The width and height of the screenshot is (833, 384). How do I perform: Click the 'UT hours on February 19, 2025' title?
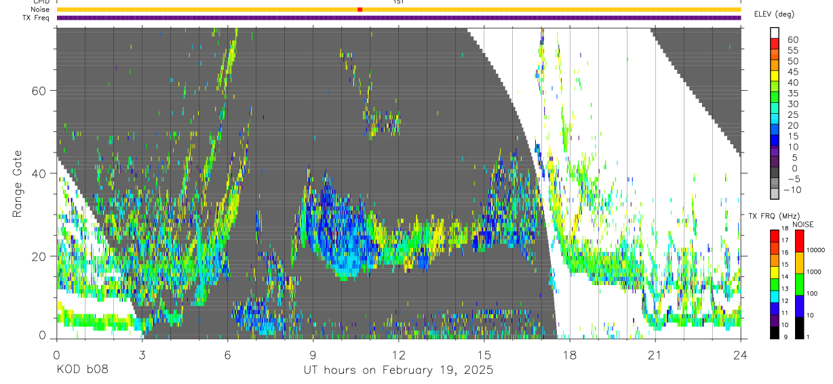coord(398,371)
